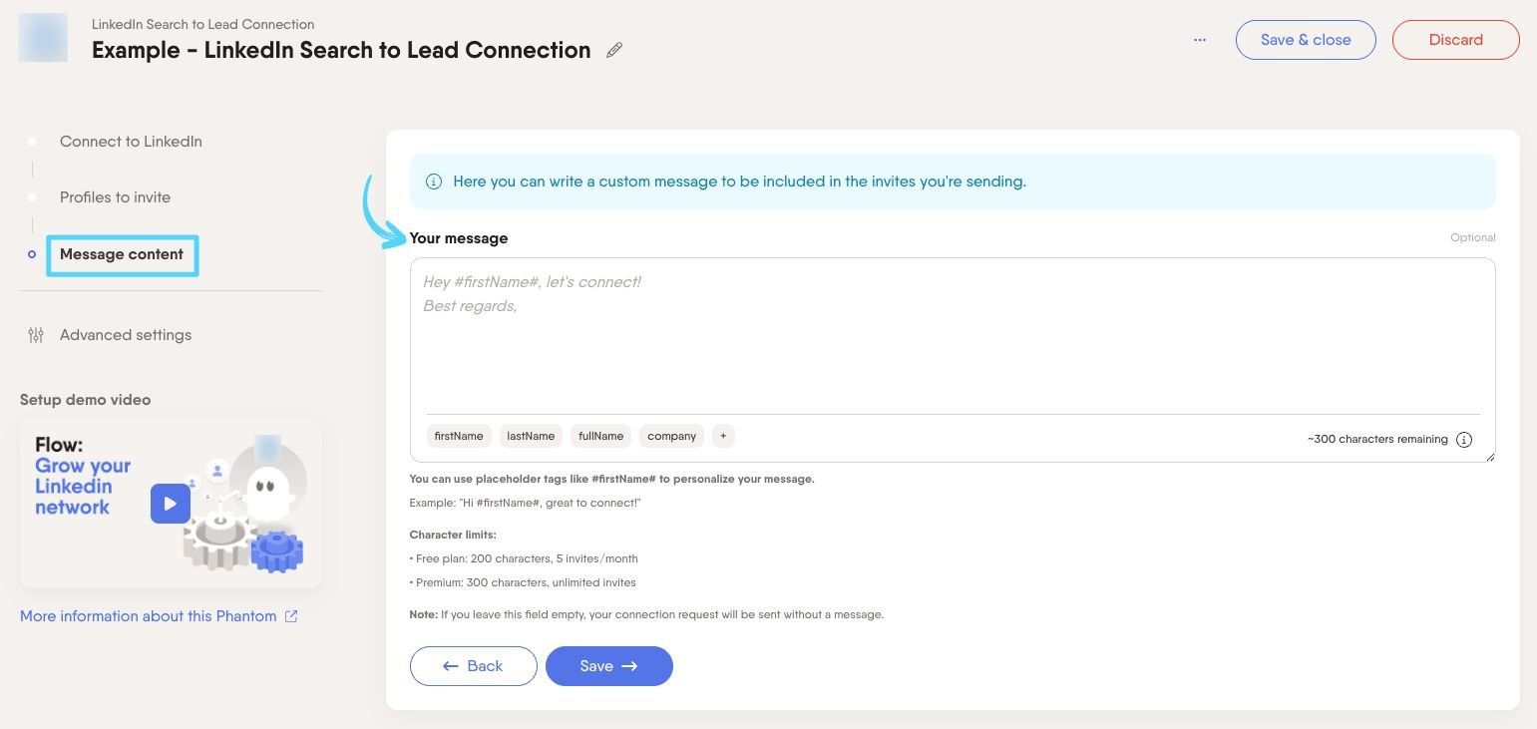Add more placeholder tags with plus
The width and height of the screenshot is (1537, 729).
pos(724,436)
